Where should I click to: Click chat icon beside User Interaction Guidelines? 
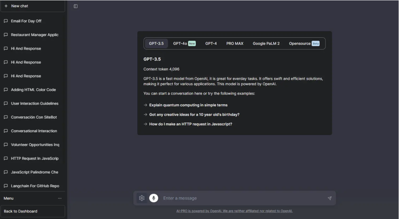point(6,103)
